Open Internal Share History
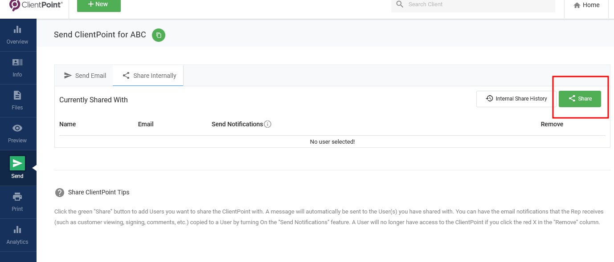 click(516, 99)
